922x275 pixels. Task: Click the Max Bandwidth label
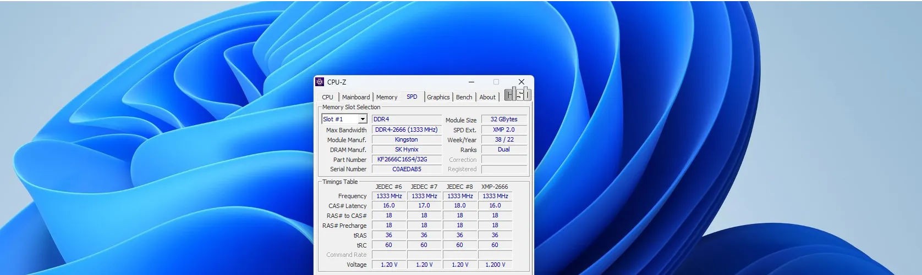(346, 130)
